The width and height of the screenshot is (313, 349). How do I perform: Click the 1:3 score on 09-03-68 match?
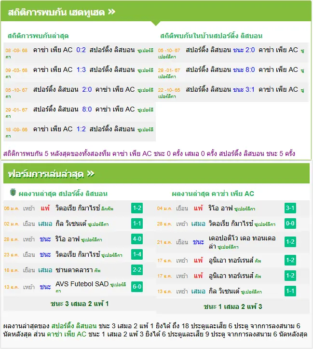(81, 70)
